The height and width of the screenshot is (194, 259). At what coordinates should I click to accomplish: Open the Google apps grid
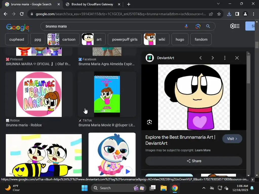coord(237,26)
